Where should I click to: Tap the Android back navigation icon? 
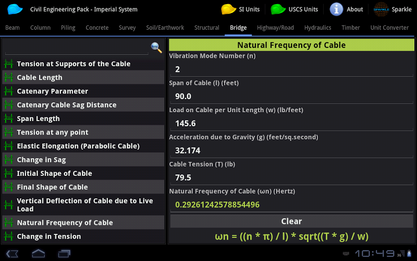pos(12,253)
